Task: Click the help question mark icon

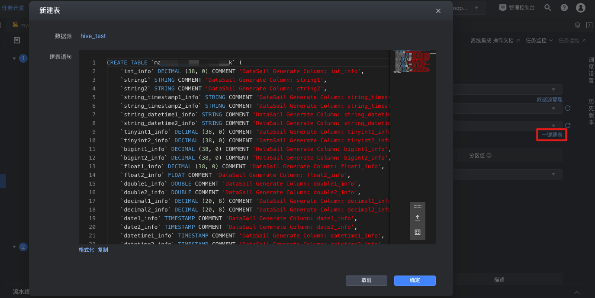Action: [x=564, y=8]
